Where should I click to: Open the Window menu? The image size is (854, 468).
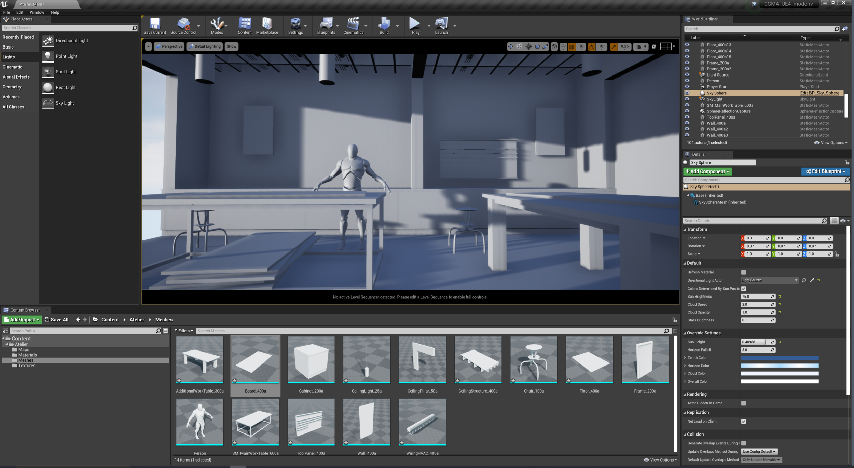pos(37,12)
